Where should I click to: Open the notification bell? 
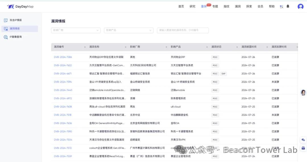pyautogui.click(x=288, y=7)
